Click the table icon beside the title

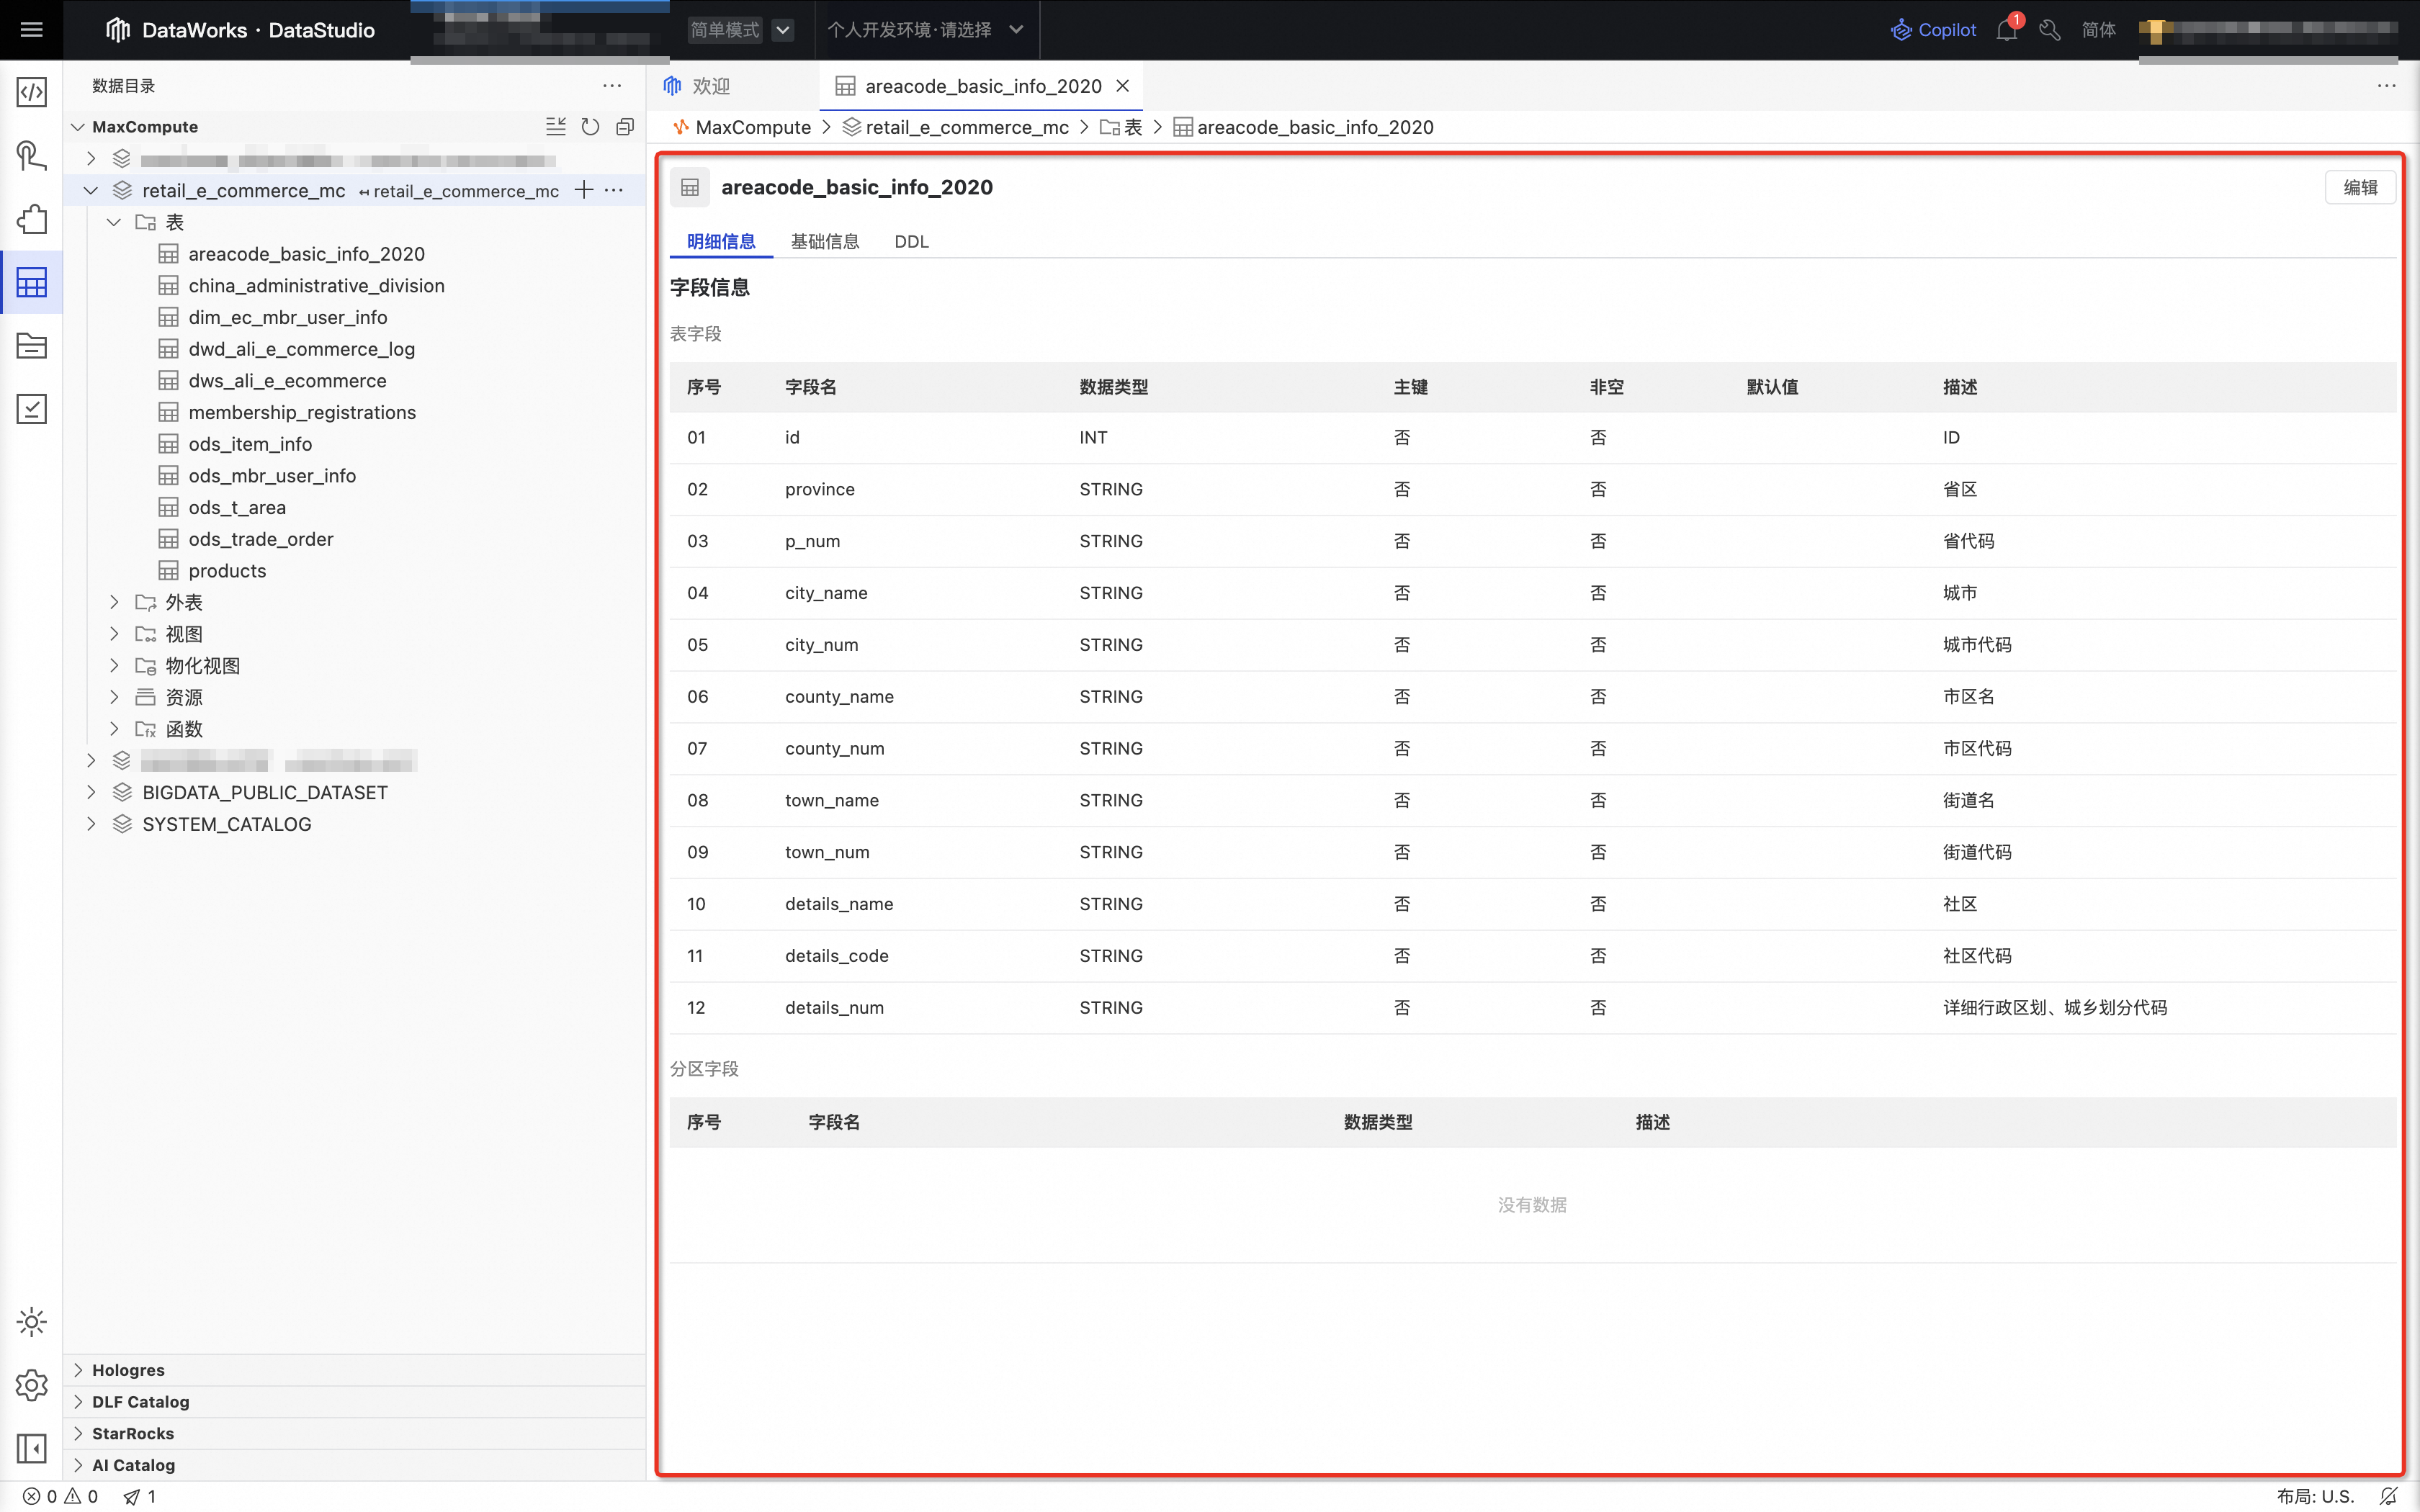[690, 187]
